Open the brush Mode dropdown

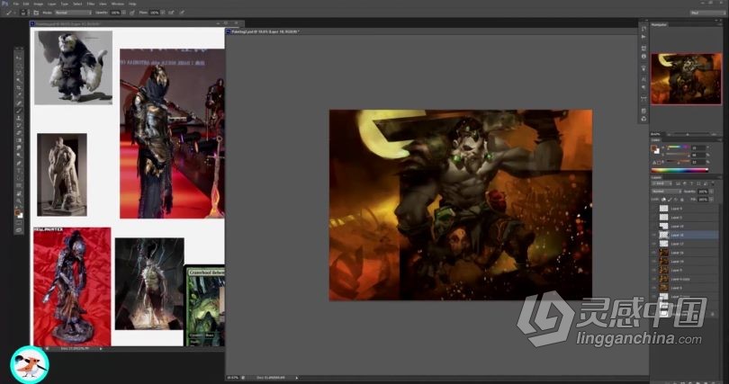click(x=73, y=13)
